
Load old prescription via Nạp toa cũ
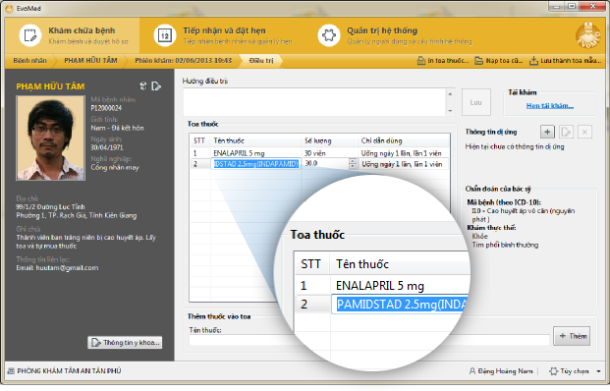point(499,61)
